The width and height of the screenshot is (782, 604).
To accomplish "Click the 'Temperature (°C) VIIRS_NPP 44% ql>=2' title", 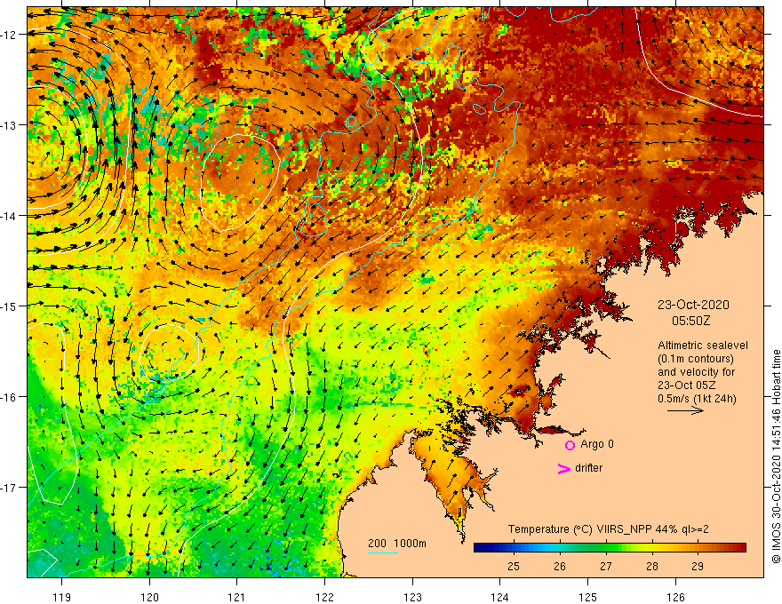I will click(x=609, y=529).
